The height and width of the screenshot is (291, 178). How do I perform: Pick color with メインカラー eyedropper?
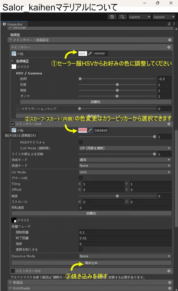click(90, 54)
